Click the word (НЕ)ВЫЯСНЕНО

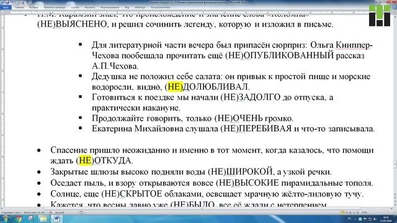click(72, 24)
